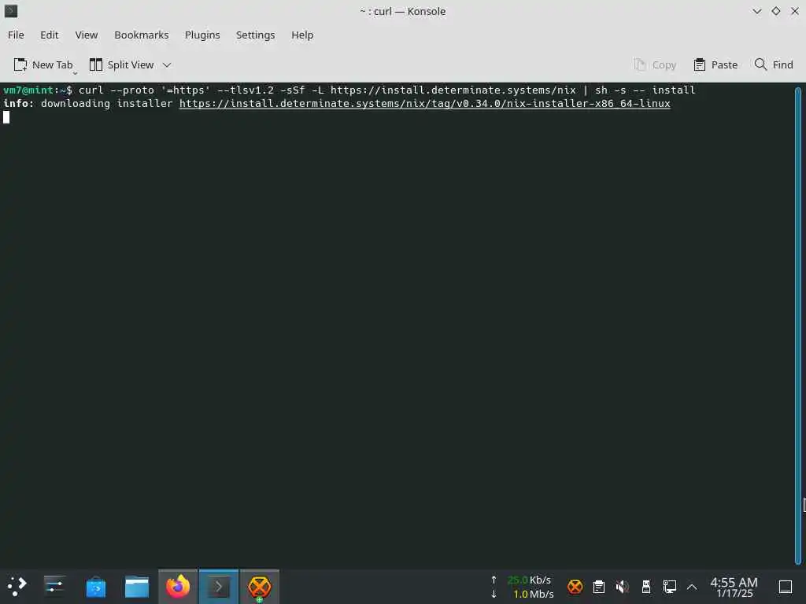Open a New Tab in Konsole
The width and height of the screenshot is (806, 604).
pos(43,64)
